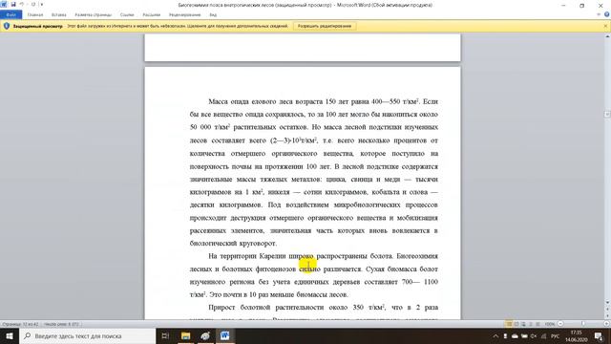Click the Защищенный просмотр shield icon

[x=7, y=26]
